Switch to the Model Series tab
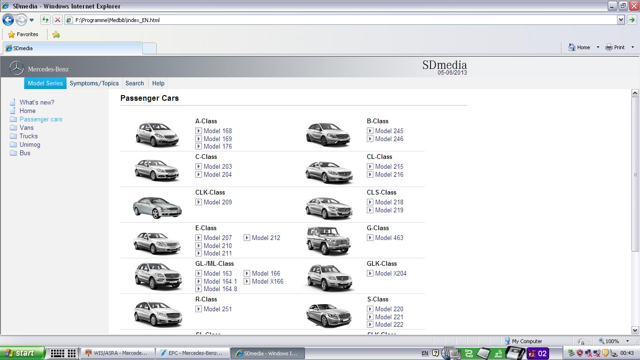The width and height of the screenshot is (640, 360). click(x=45, y=83)
